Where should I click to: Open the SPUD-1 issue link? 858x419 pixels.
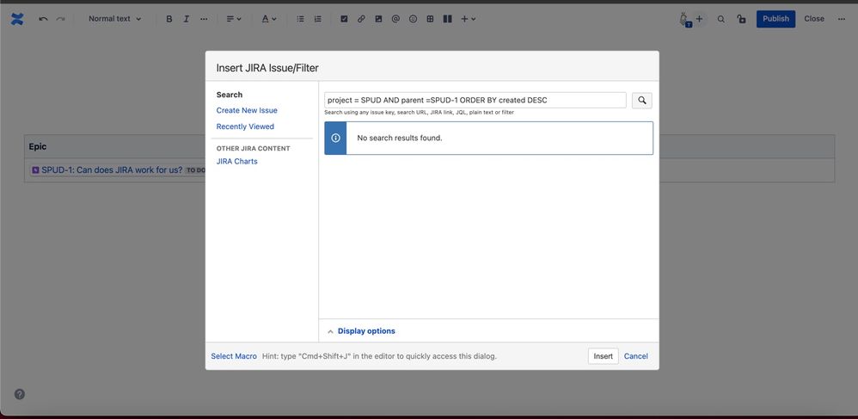[x=112, y=169]
